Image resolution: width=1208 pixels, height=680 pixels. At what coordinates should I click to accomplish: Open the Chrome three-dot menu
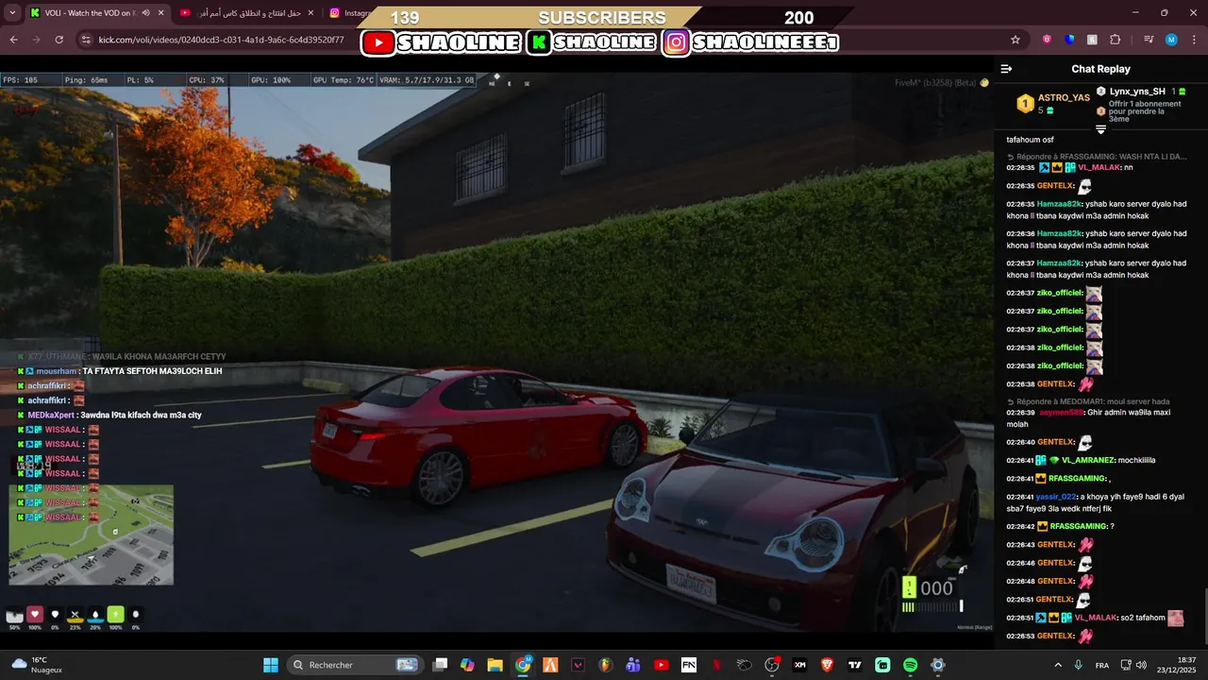[x=1194, y=40]
